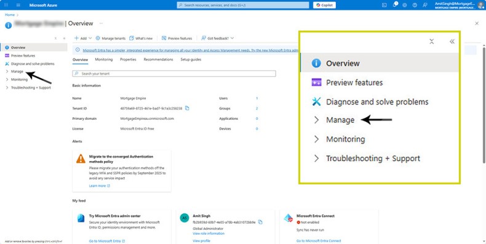Close the Overview blade with X

click(477, 23)
